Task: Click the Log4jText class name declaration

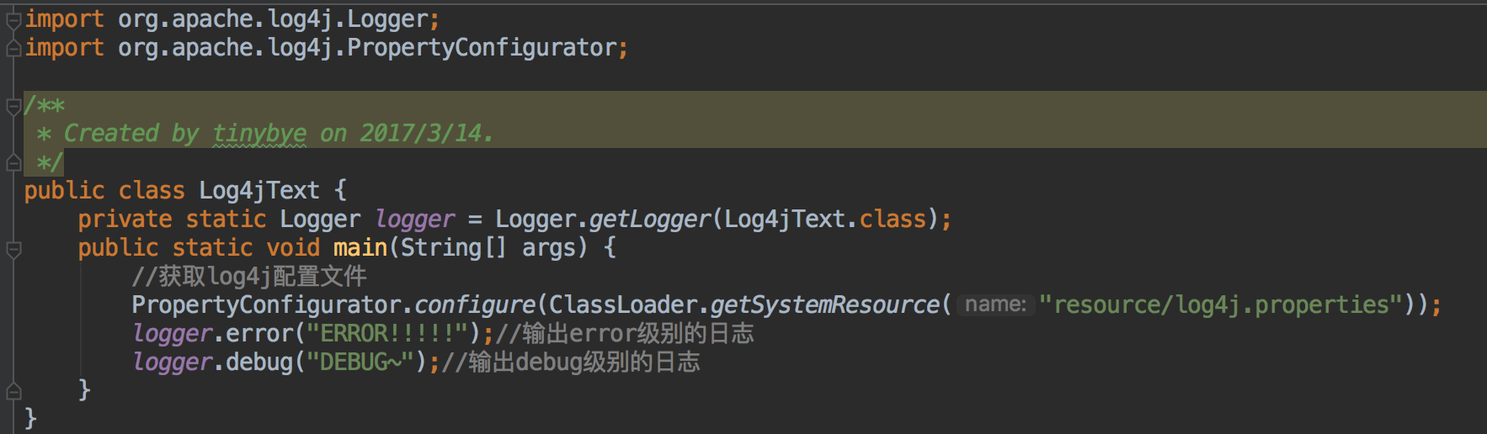Action: click(258, 191)
